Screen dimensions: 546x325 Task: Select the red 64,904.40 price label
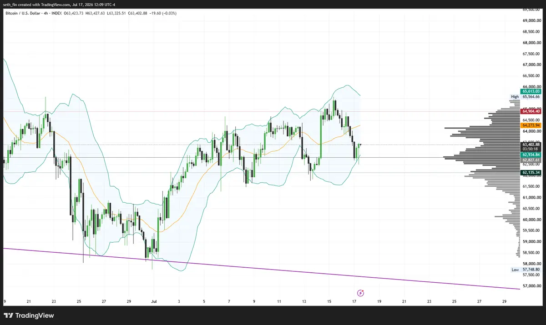pos(531,111)
